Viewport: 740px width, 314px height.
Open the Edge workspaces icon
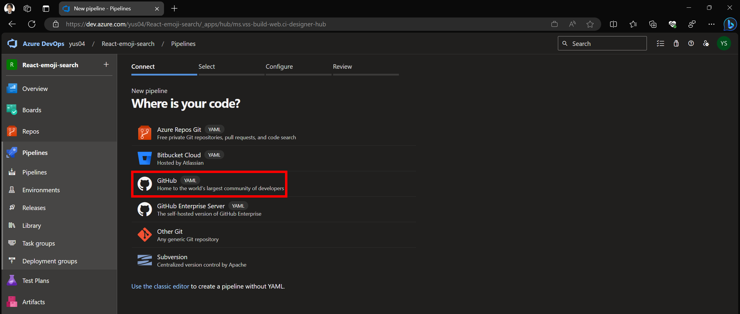click(x=27, y=9)
